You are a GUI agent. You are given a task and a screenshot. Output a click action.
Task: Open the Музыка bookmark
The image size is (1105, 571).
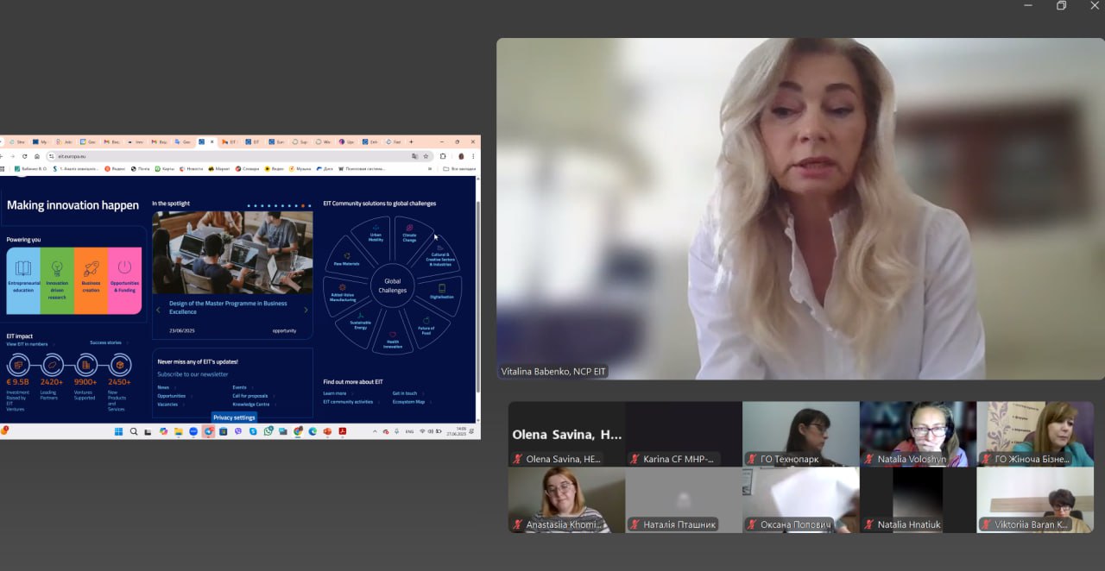coord(300,168)
